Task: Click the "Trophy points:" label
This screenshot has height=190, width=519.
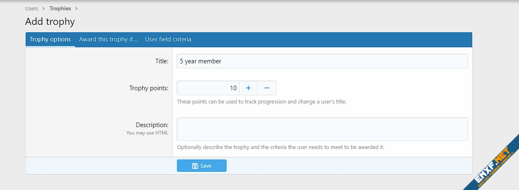Action: 149,88
